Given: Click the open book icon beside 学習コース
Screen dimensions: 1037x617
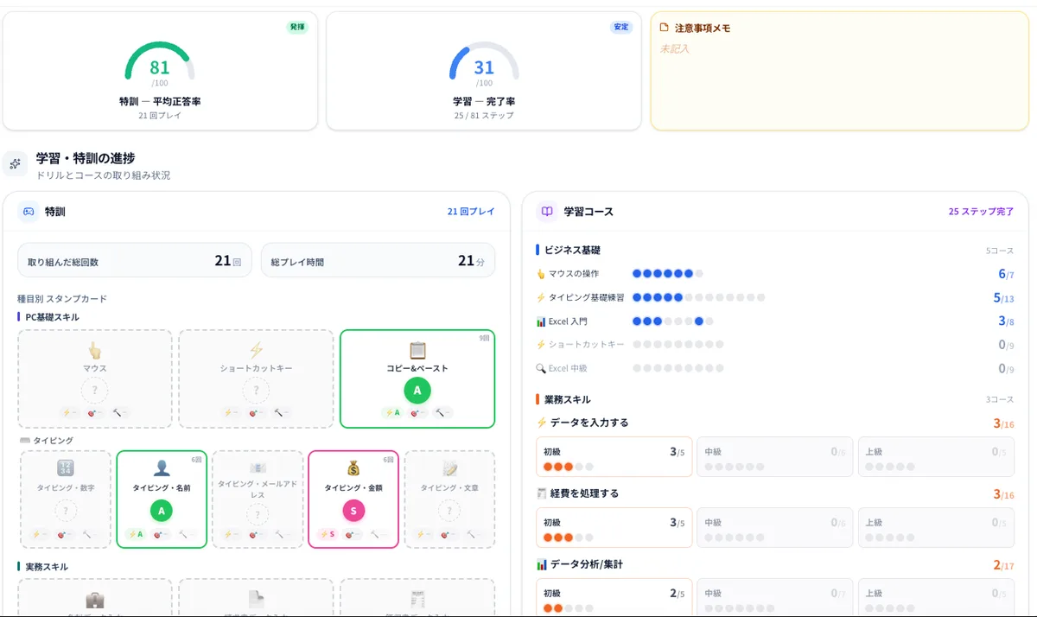Looking at the screenshot, I should point(547,211).
